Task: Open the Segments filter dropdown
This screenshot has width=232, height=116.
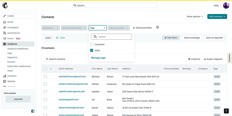Action: point(51,28)
